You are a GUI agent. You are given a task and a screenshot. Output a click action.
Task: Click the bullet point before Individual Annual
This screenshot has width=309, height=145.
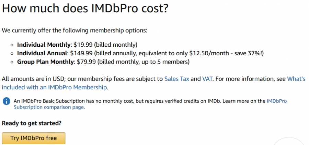(x=12, y=53)
